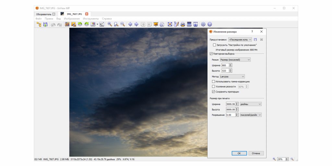Open the print units 'дюймы' dropdown
332x166 pixels.
tap(251, 104)
